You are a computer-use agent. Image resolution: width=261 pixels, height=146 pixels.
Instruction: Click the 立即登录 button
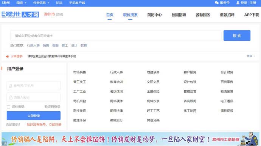coord(34,115)
